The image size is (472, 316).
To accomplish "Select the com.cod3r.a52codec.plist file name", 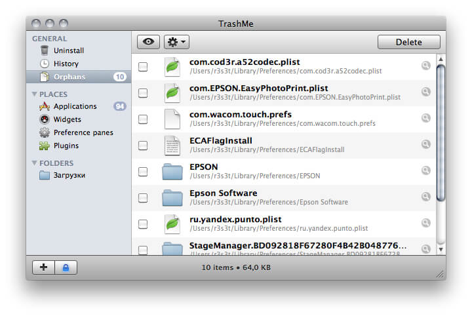I will 245,62.
